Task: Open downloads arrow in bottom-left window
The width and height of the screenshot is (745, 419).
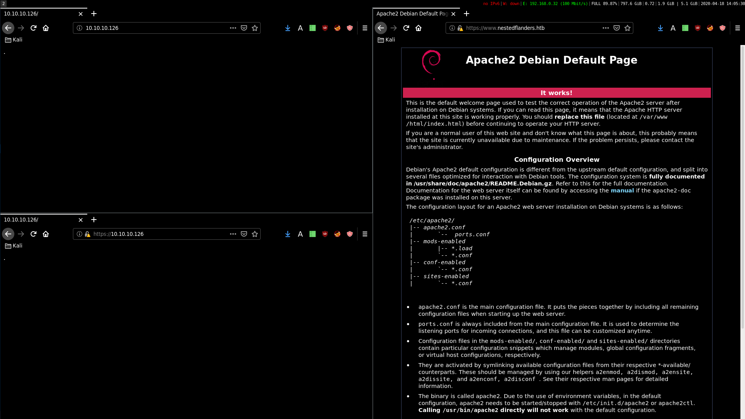Action: (288, 234)
